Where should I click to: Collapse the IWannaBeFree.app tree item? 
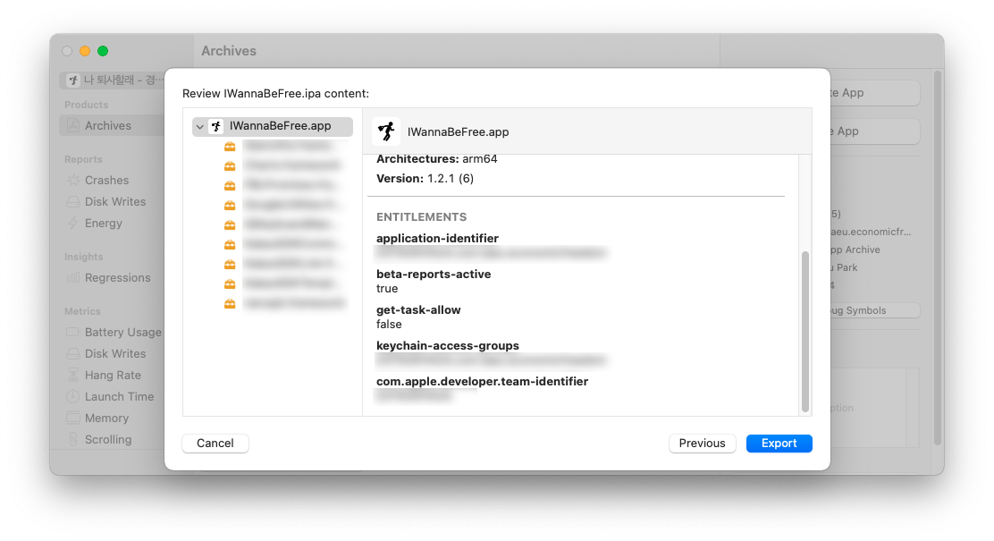point(199,127)
